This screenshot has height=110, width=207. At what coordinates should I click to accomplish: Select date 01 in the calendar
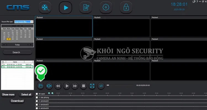pos(13,31)
